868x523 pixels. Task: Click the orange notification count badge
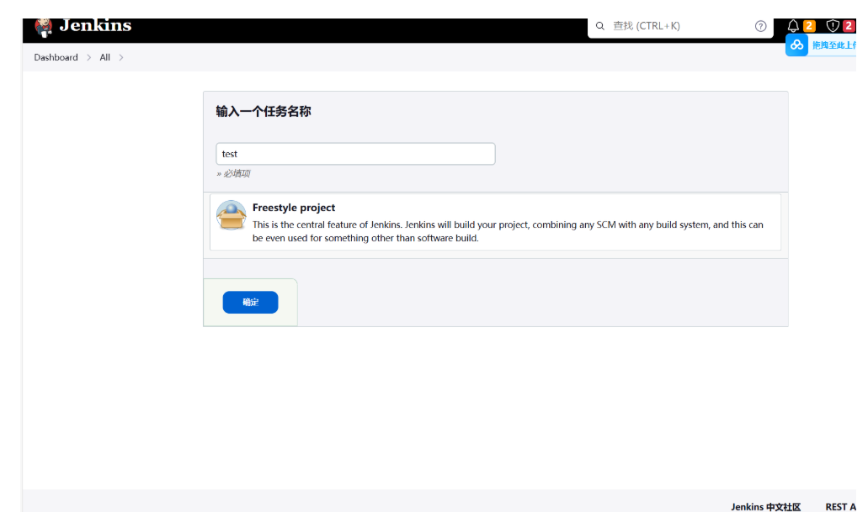click(809, 25)
